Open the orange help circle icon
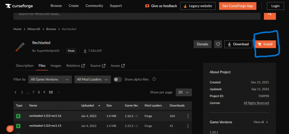Image resolution: width=289 pixels, height=134 pixels. tap(10, 129)
